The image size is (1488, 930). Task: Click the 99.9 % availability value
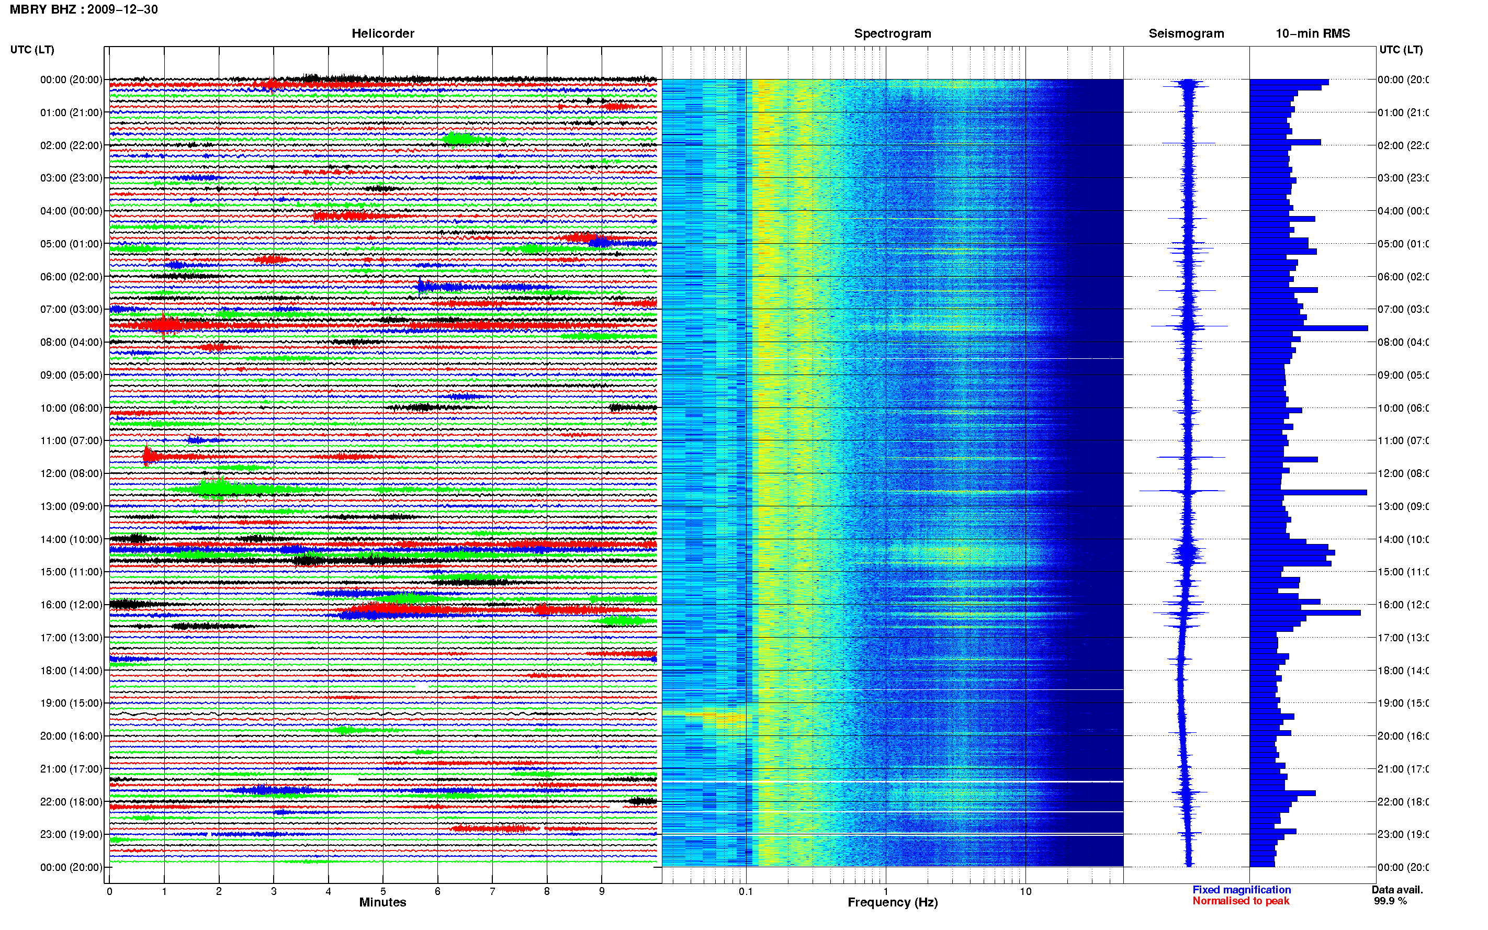pyautogui.click(x=1390, y=901)
